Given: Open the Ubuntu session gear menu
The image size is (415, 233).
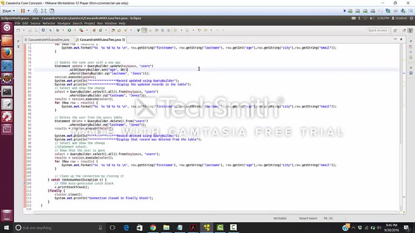Looking at the screenshot, I should [411, 18].
